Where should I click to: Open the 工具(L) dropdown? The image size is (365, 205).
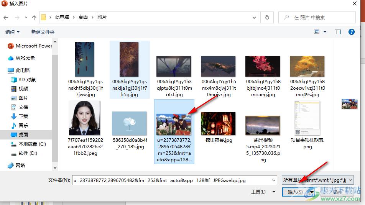point(263,192)
